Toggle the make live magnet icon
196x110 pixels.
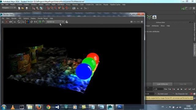pyautogui.click(x=67, y=8)
